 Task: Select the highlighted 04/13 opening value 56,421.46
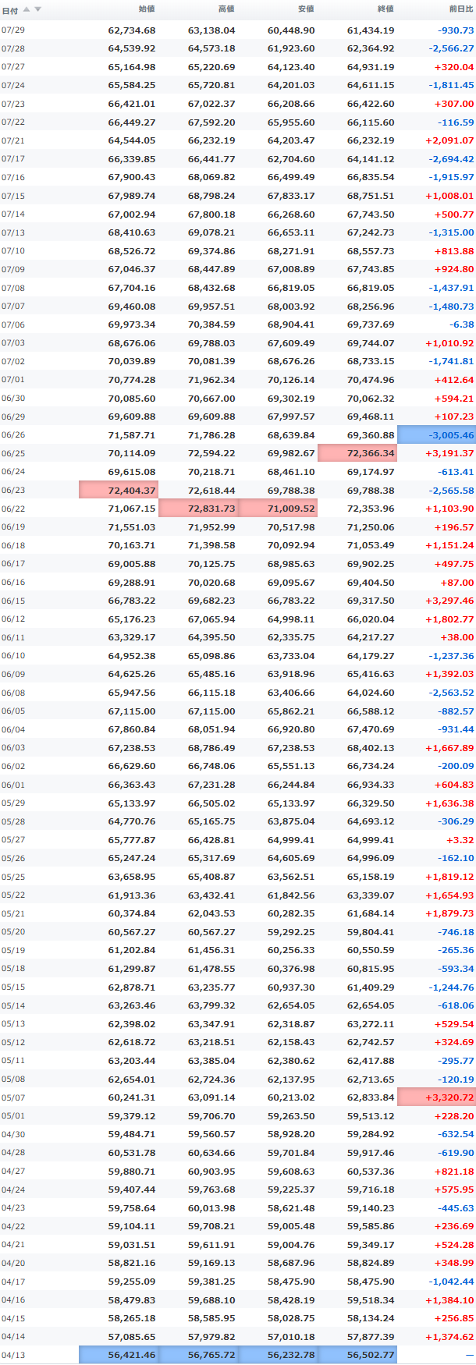pyautogui.click(x=119, y=1355)
